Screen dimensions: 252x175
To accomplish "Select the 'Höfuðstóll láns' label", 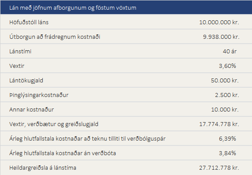I will click(x=29, y=22).
